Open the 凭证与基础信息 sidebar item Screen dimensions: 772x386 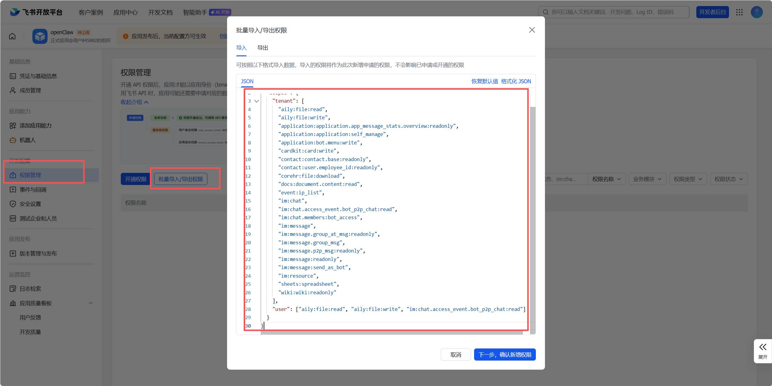coord(38,76)
